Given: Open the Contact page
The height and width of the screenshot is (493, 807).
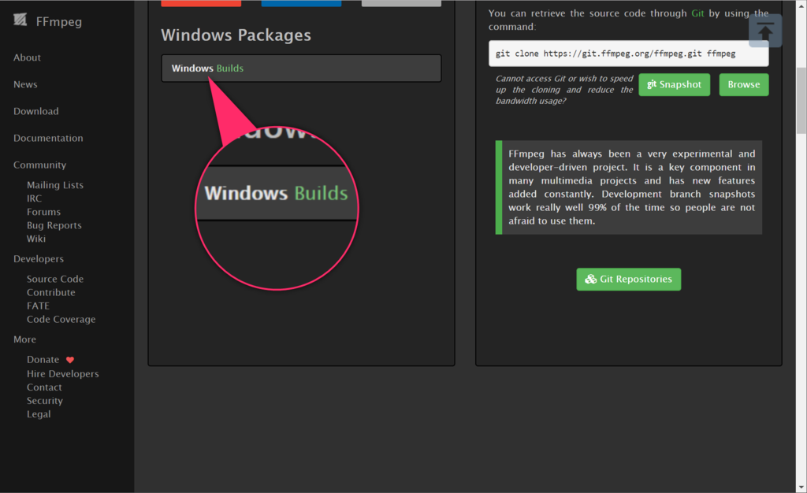Looking at the screenshot, I should [44, 387].
